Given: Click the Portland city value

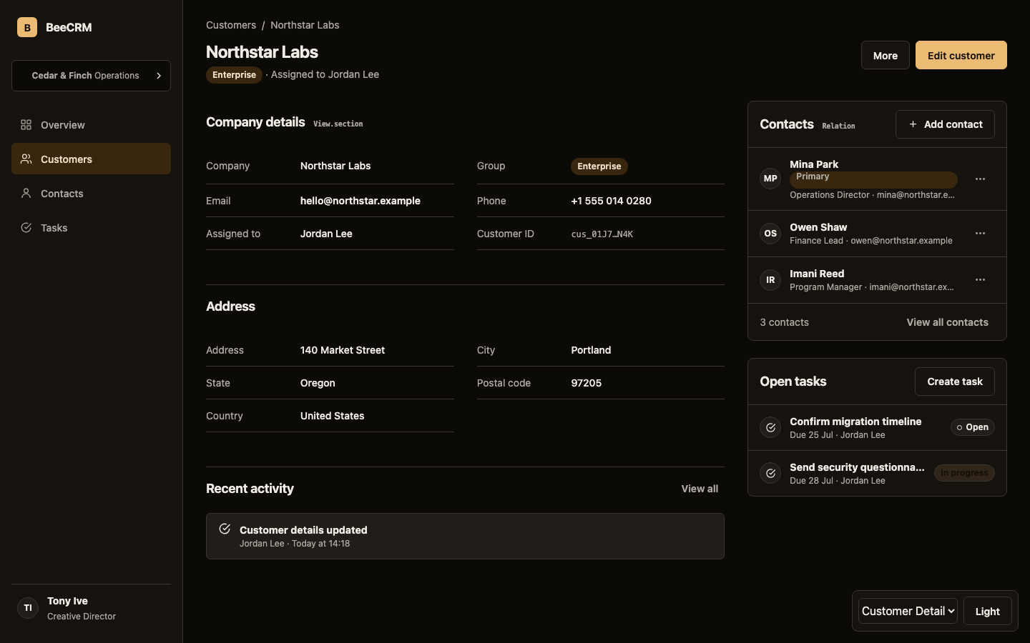Looking at the screenshot, I should pos(591,350).
